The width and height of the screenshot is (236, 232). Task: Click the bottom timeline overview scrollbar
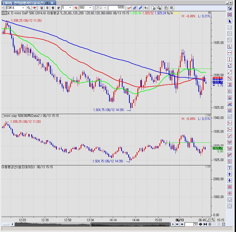point(92,224)
